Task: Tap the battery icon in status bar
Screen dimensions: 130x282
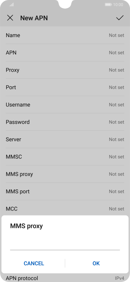Action: point(108,5)
